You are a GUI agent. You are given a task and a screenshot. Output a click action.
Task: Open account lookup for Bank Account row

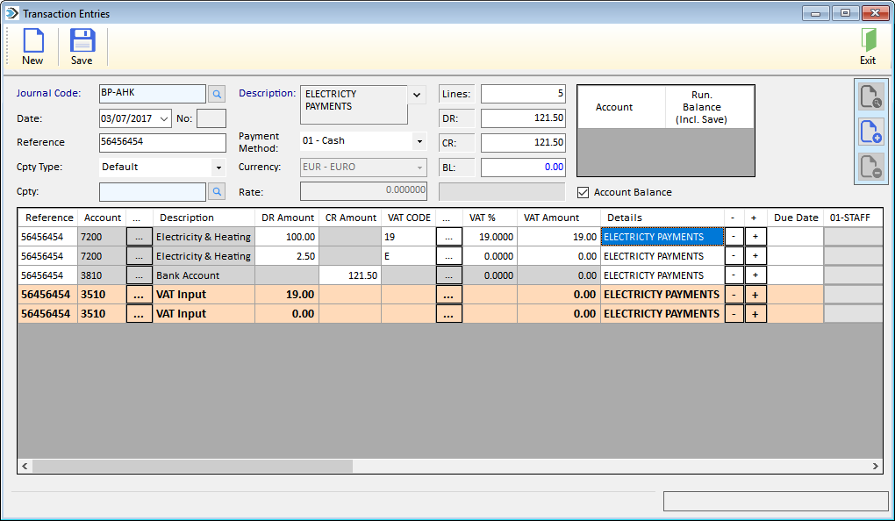pyautogui.click(x=139, y=275)
